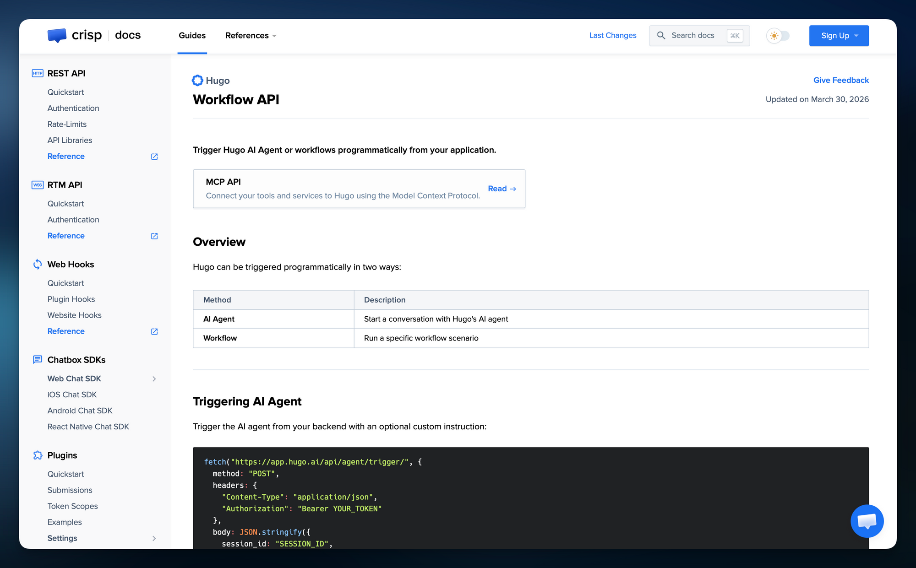Image resolution: width=916 pixels, height=568 pixels.
Task: Open Last Changes from the navbar
Action: (x=613, y=35)
